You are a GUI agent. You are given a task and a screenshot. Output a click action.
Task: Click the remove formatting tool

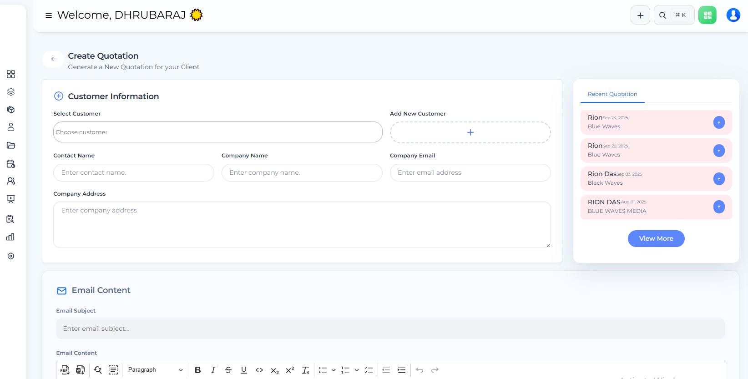click(306, 370)
